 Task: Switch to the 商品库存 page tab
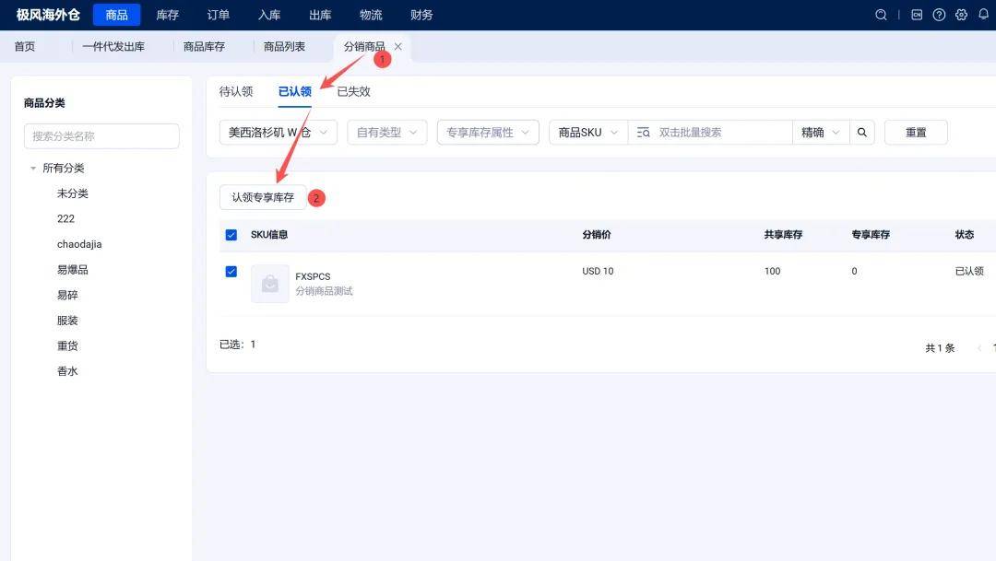tap(204, 46)
